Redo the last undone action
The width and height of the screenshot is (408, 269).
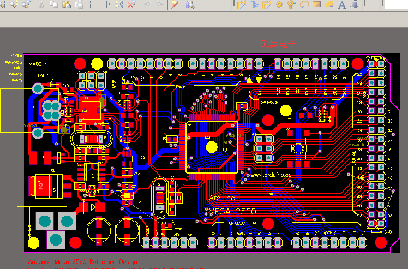[x=160, y=4]
